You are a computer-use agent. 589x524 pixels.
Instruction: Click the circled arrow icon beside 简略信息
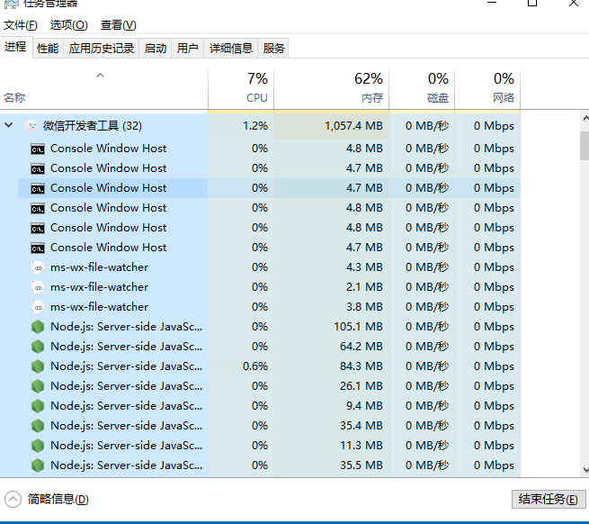click(13, 500)
